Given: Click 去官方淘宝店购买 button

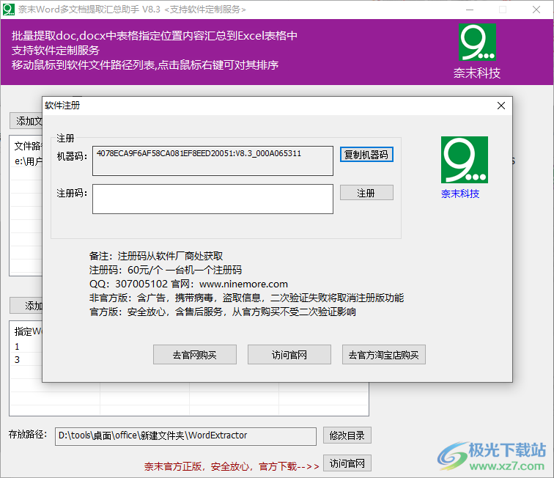Looking at the screenshot, I should pos(384,355).
